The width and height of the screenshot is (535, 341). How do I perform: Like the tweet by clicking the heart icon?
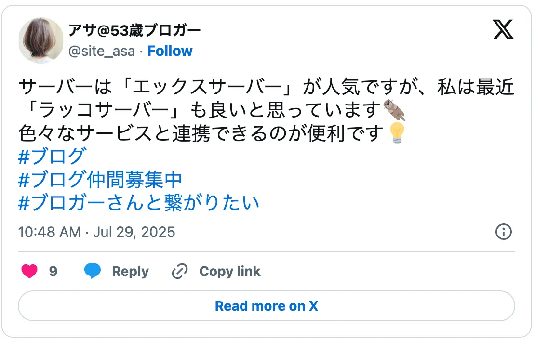click(x=29, y=271)
